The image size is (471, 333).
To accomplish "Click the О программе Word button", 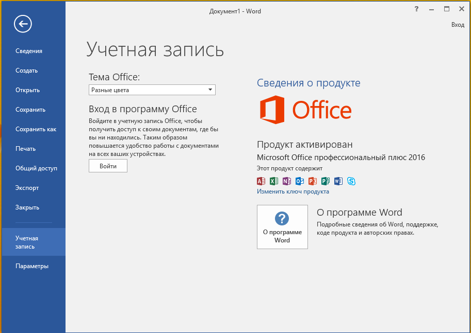I will pos(282,226).
